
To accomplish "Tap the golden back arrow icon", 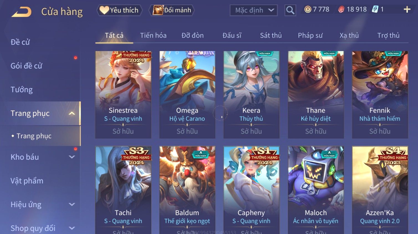I will click(21, 12).
